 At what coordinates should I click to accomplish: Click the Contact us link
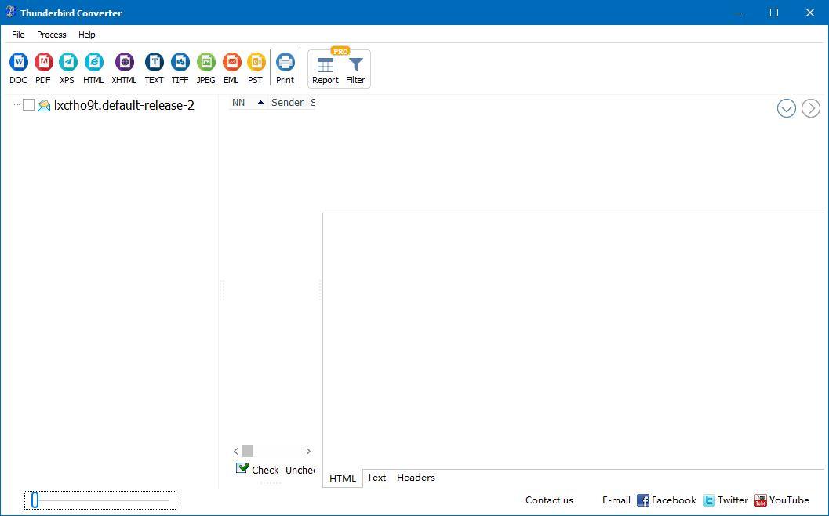coord(549,500)
